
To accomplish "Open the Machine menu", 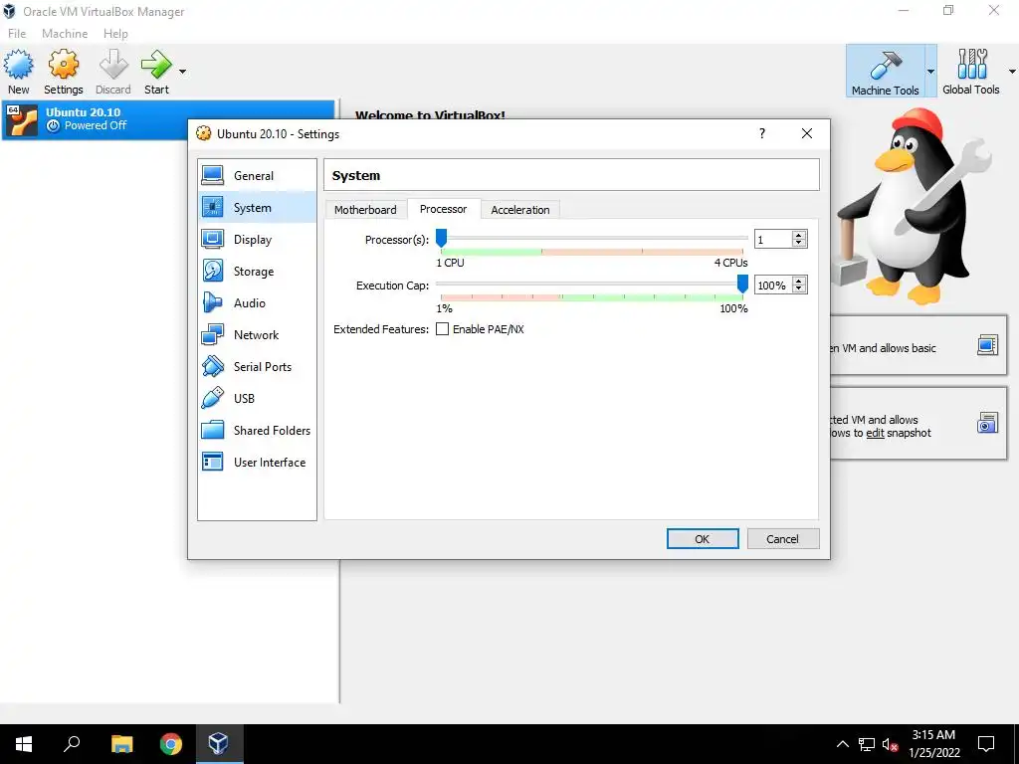I will (65, 33).
